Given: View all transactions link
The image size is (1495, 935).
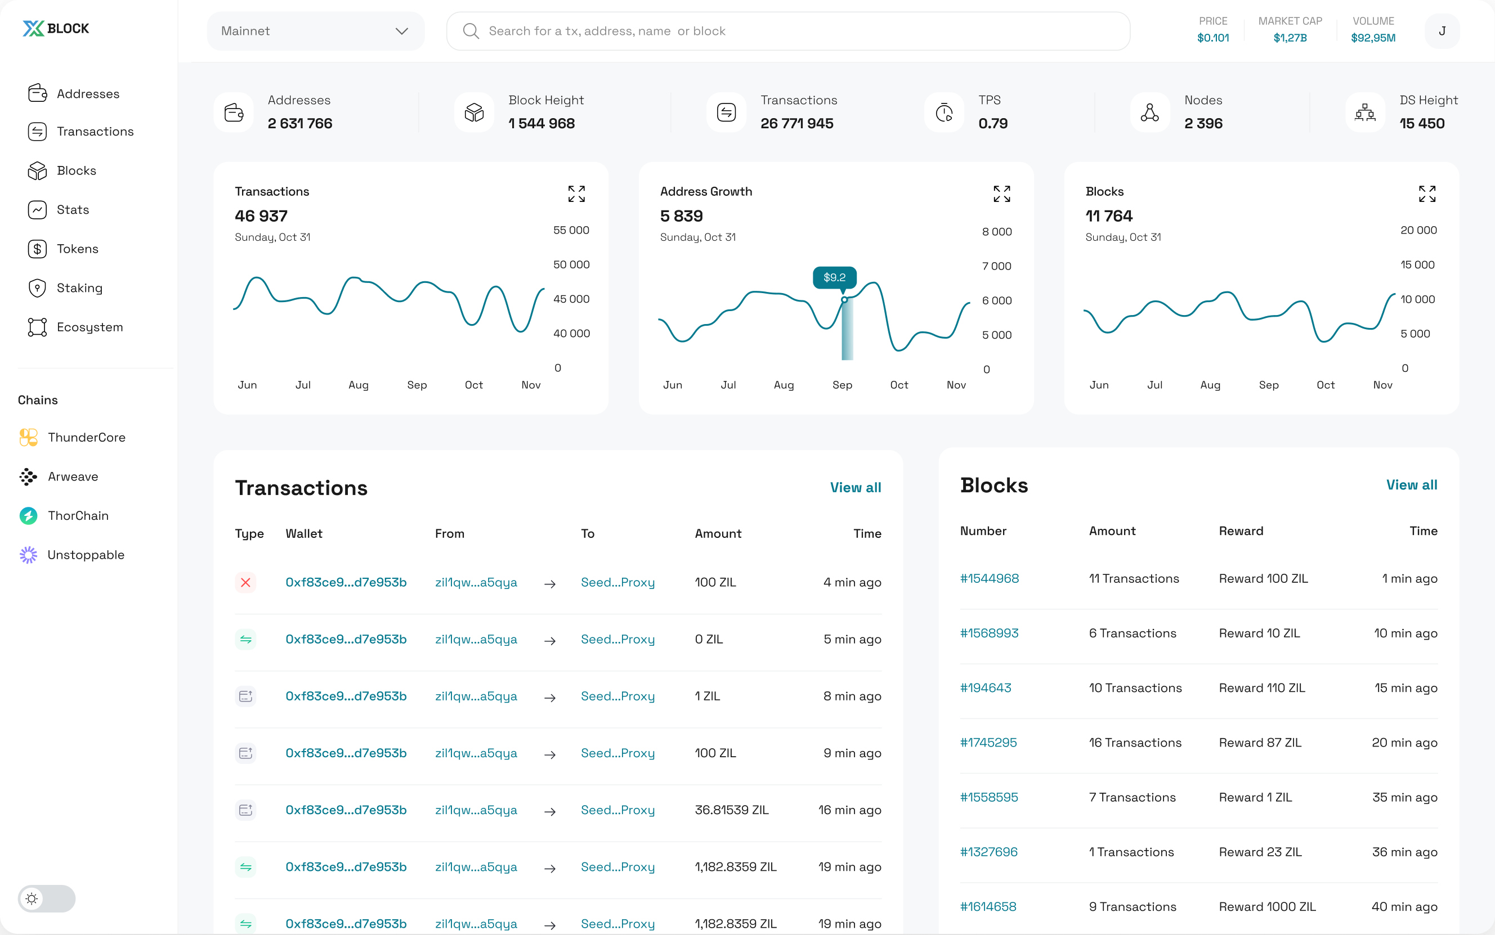Looking at the screenshot, I should click(856, 487).
